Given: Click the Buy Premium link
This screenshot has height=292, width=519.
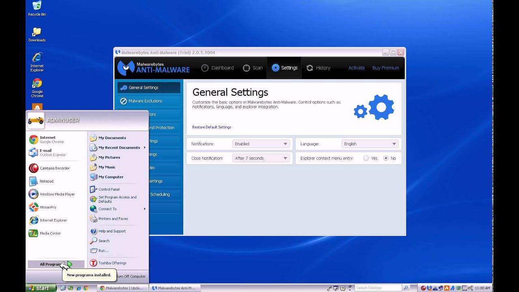Looking at the screenshot, I should (x=386, y=68).
